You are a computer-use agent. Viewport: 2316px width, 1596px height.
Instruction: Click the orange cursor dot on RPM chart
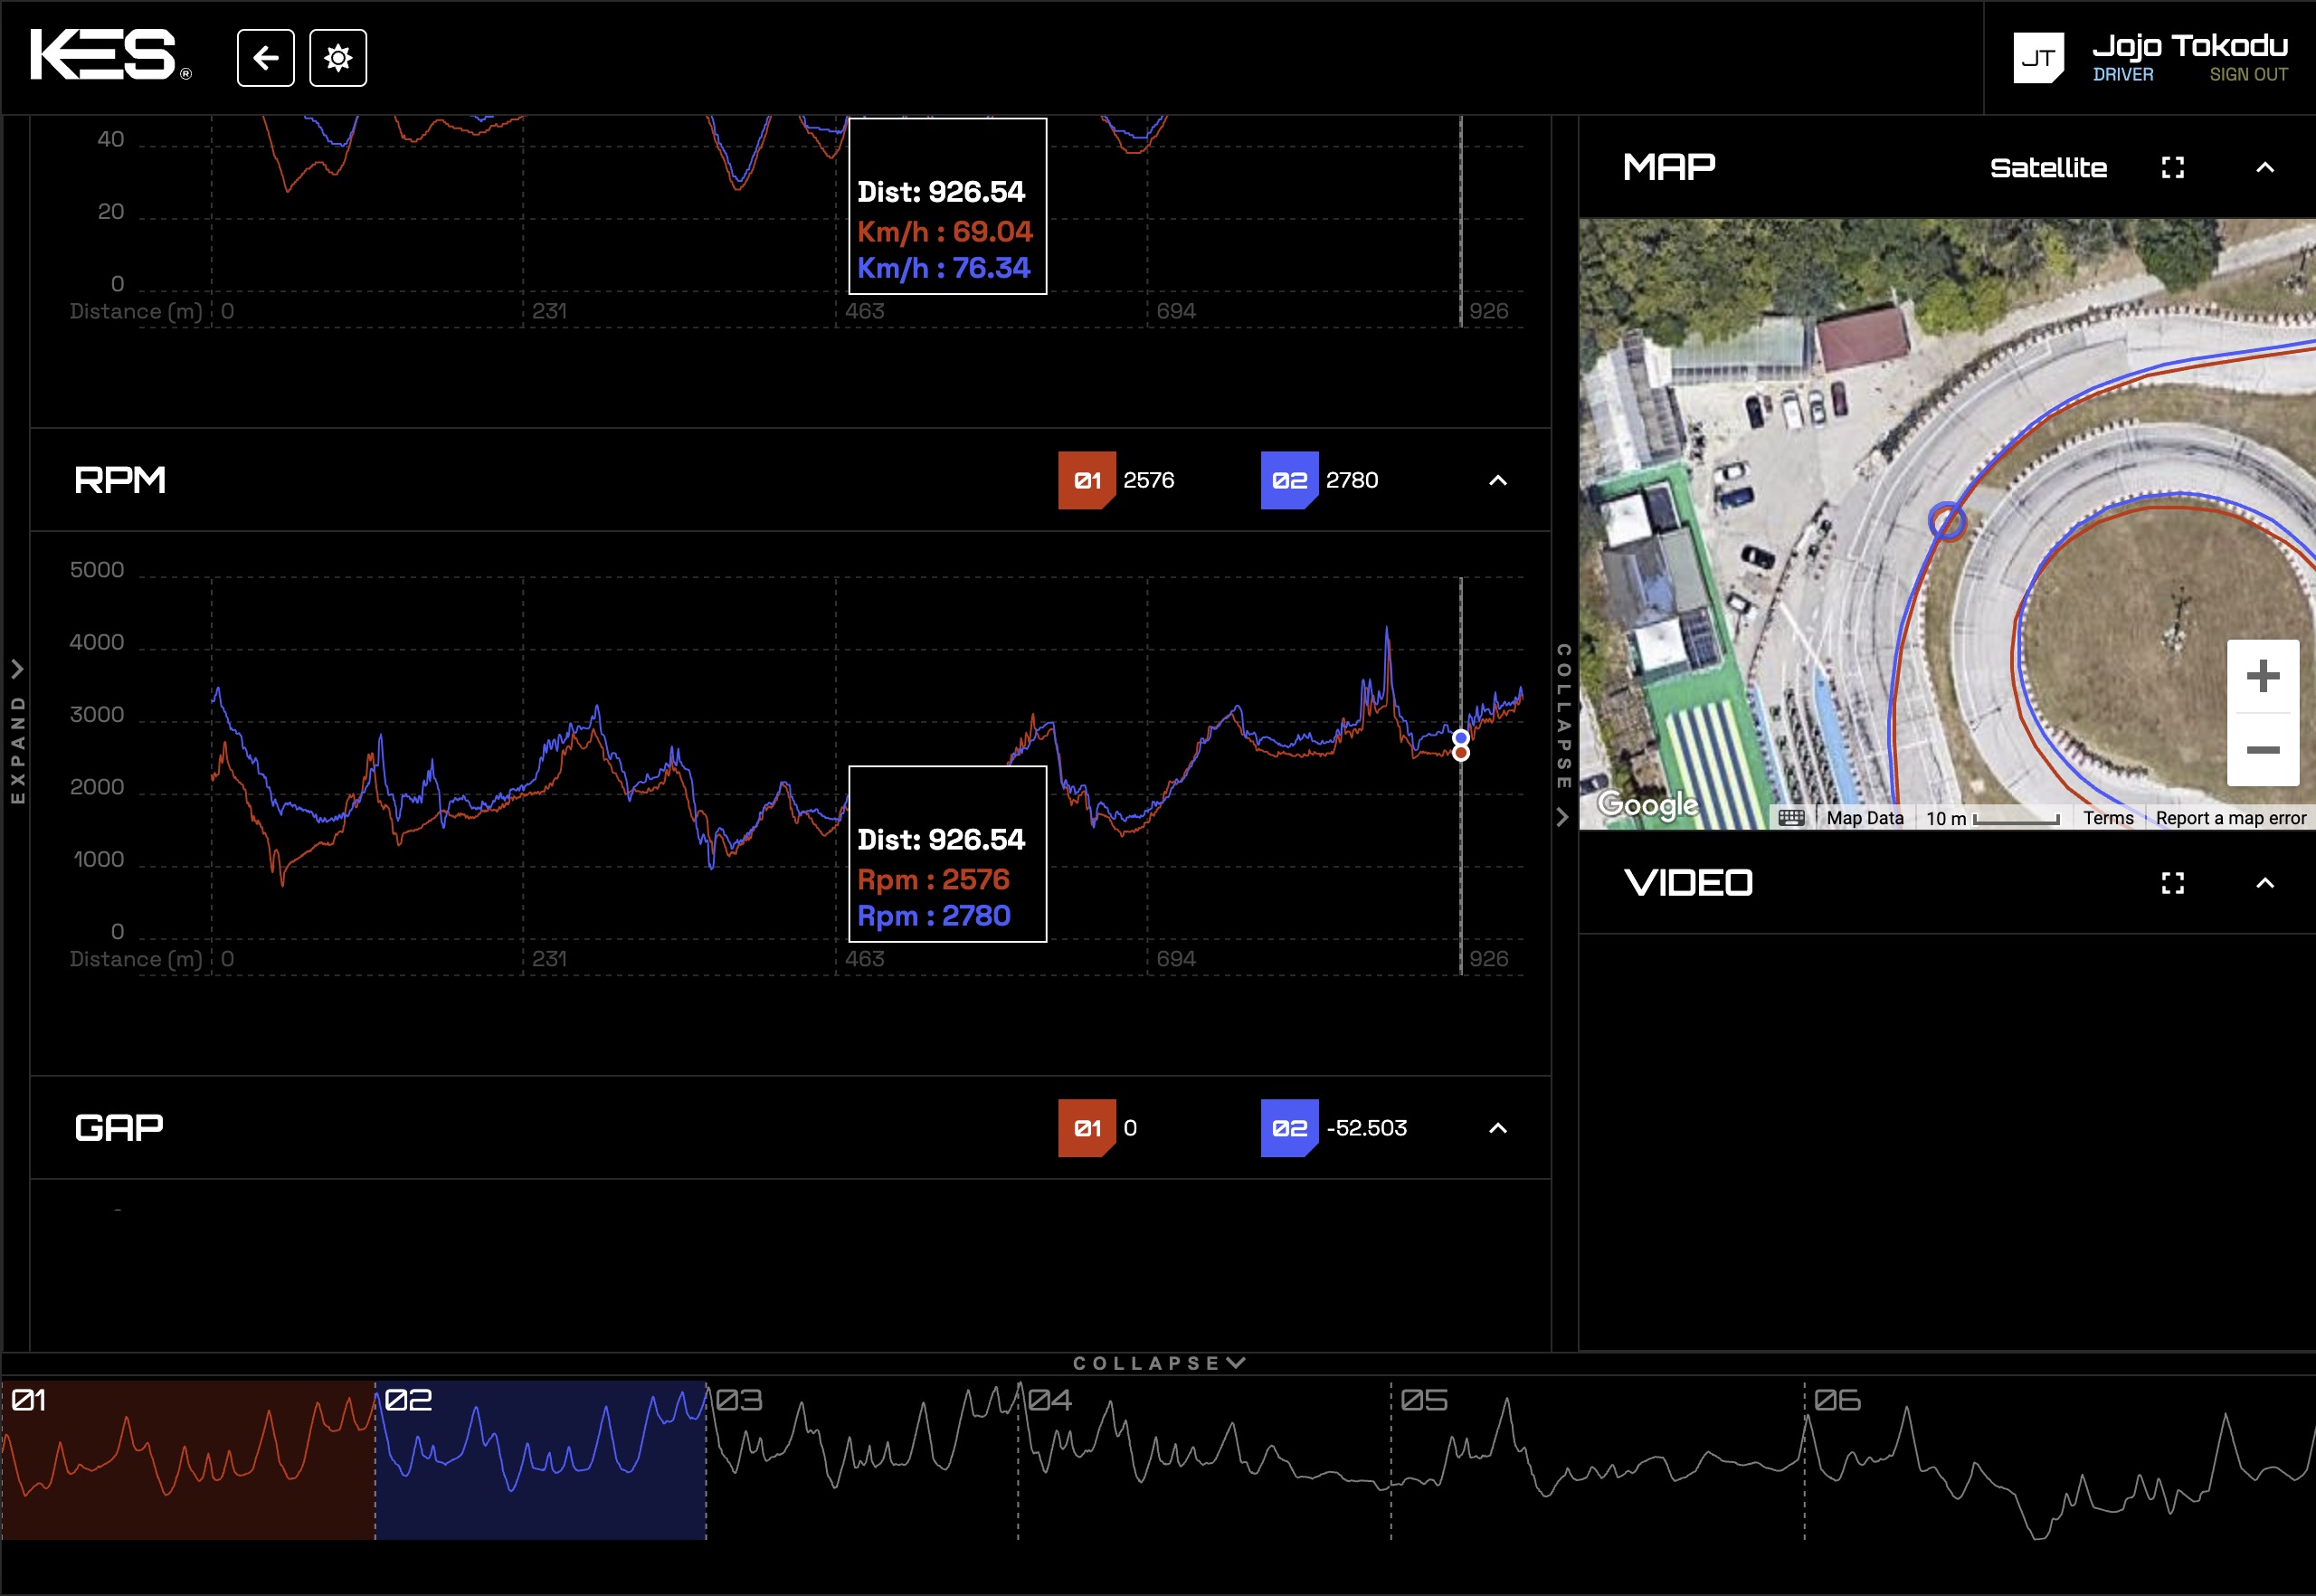pos(1460,753)
